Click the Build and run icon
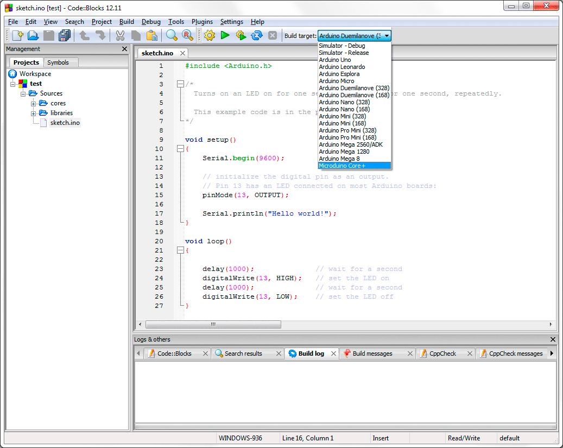This screenshot has width=563, height=448. [x=241, y=35]
